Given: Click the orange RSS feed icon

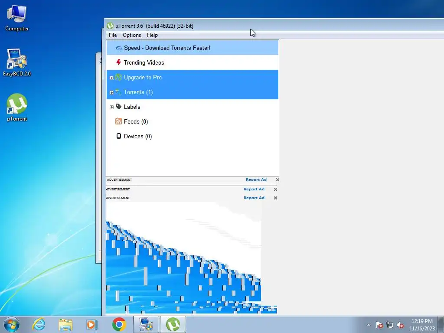Looking at the screenshot, I should point(118,121).
